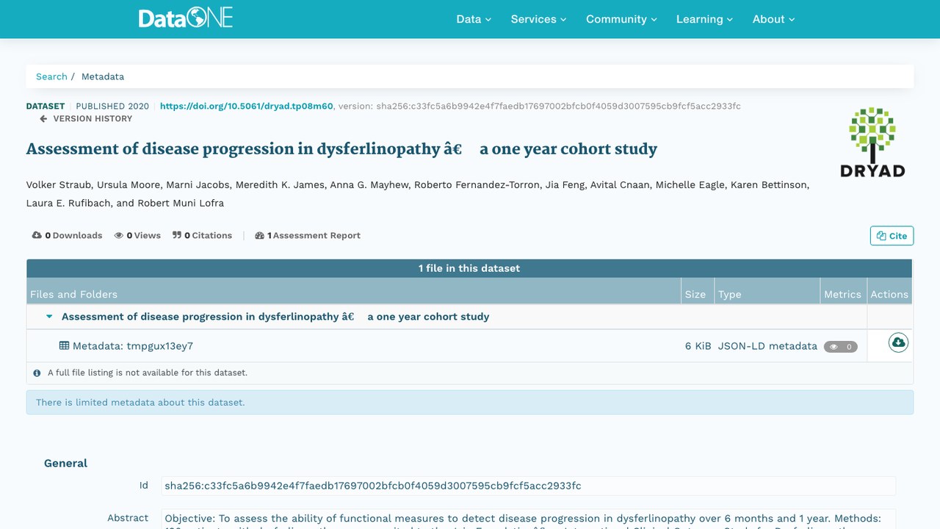Open the About dropdown menu
Screen dimensions: 940x529
[773, 19]
